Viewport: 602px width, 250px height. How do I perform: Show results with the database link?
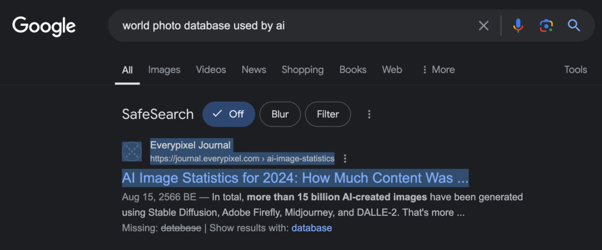point(312,228)
